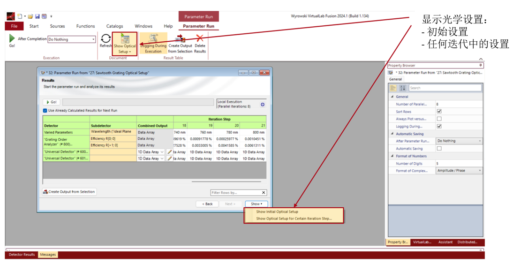Open the After Parameter Run dropdown in Property Browser
This screenshot has width=513, height=264.
[x=459, y=141]
